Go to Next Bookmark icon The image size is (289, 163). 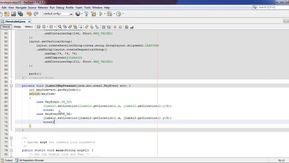(92, 27)
